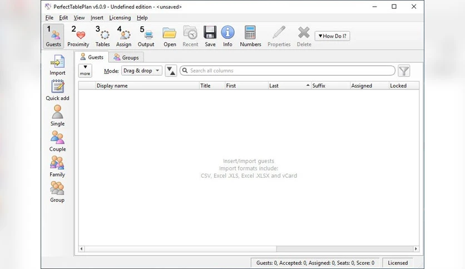Viewport: 465px width, 269px height.
Task: Save the plan with the floppy icon
Action: 210,37
